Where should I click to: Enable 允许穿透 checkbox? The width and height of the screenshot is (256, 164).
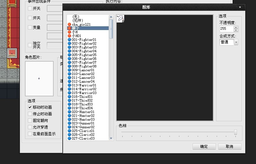(x=30, y=127)
